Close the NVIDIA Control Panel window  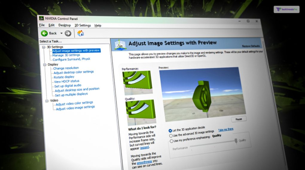[x=257, y=21]
